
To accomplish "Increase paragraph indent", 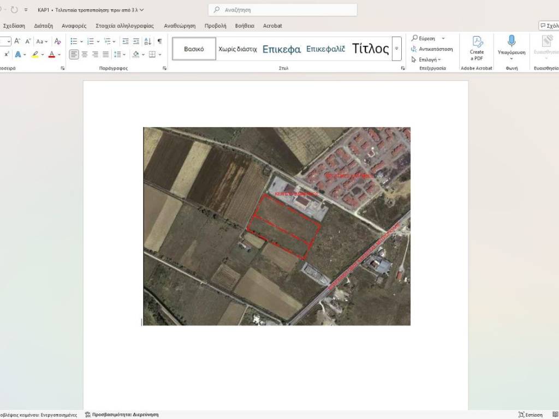I will [x=136, y=41].
